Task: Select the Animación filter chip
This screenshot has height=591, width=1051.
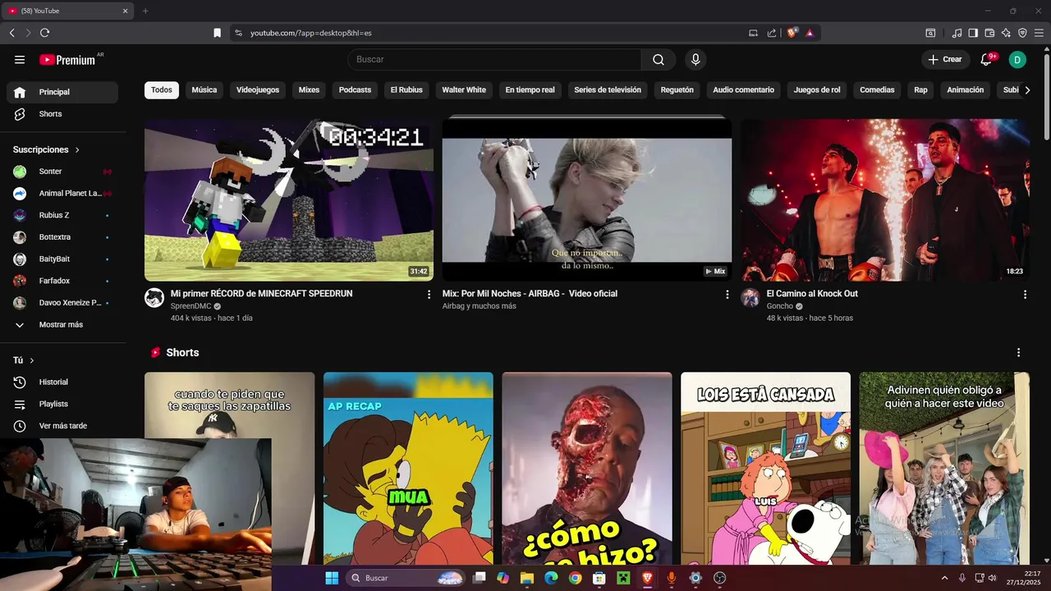Action: coord(965,90)
